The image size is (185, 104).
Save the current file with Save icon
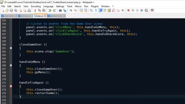(x=11, y=10)
